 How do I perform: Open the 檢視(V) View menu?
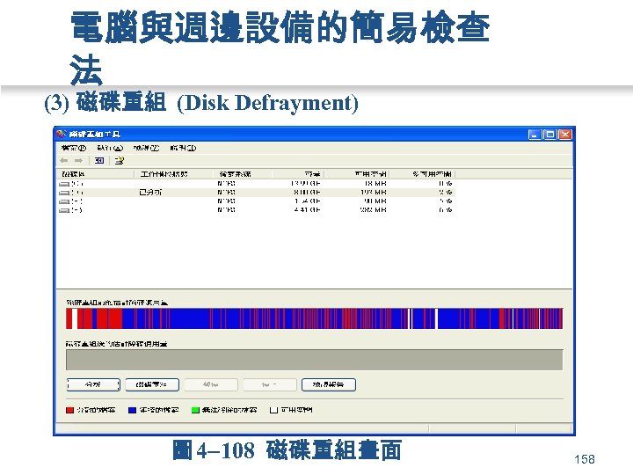[x=147, y=148]
